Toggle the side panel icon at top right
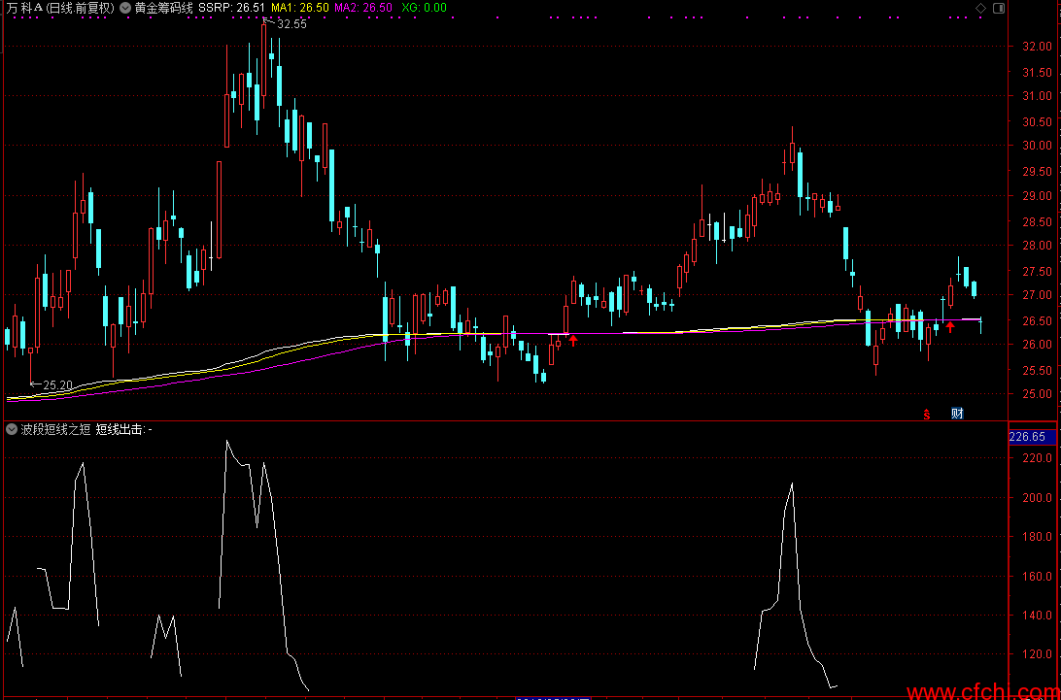 coord(997,8)
